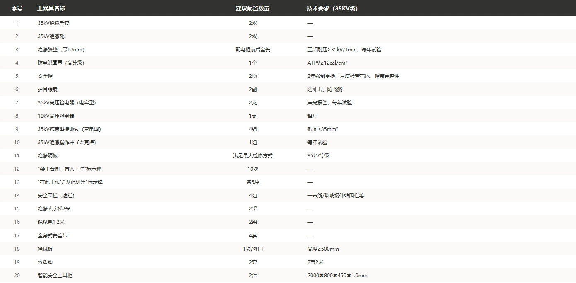Select the "技术要求（35KV级）" column header
The image size is (576, 283).
(332, 8)
